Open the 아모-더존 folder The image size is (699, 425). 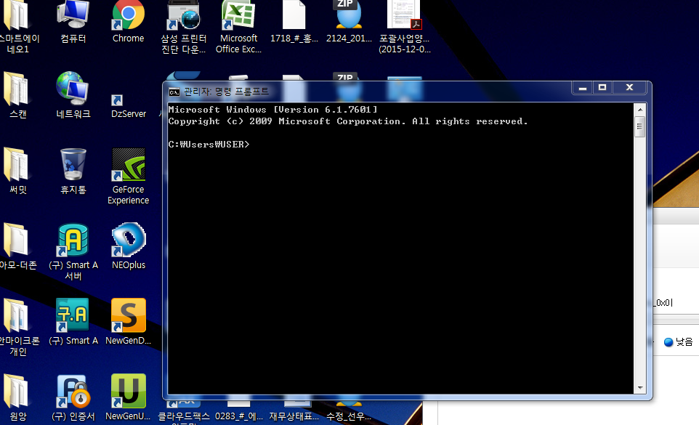click(18, 246)
